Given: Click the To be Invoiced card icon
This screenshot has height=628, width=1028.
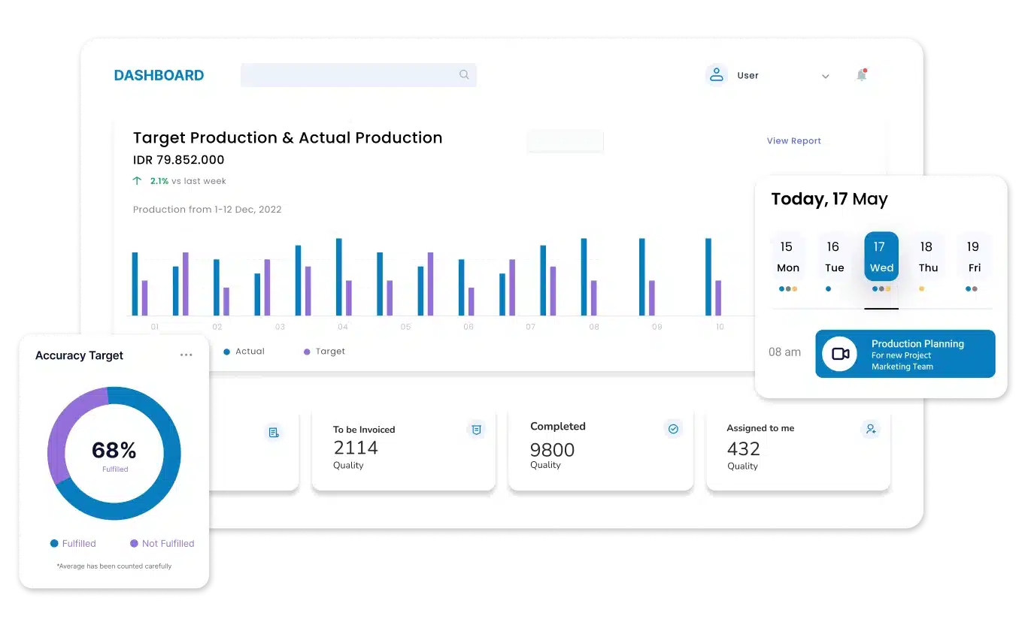Looking at the screenshot, I should (475, 430).
